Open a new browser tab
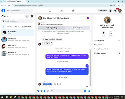 [28, 1]
